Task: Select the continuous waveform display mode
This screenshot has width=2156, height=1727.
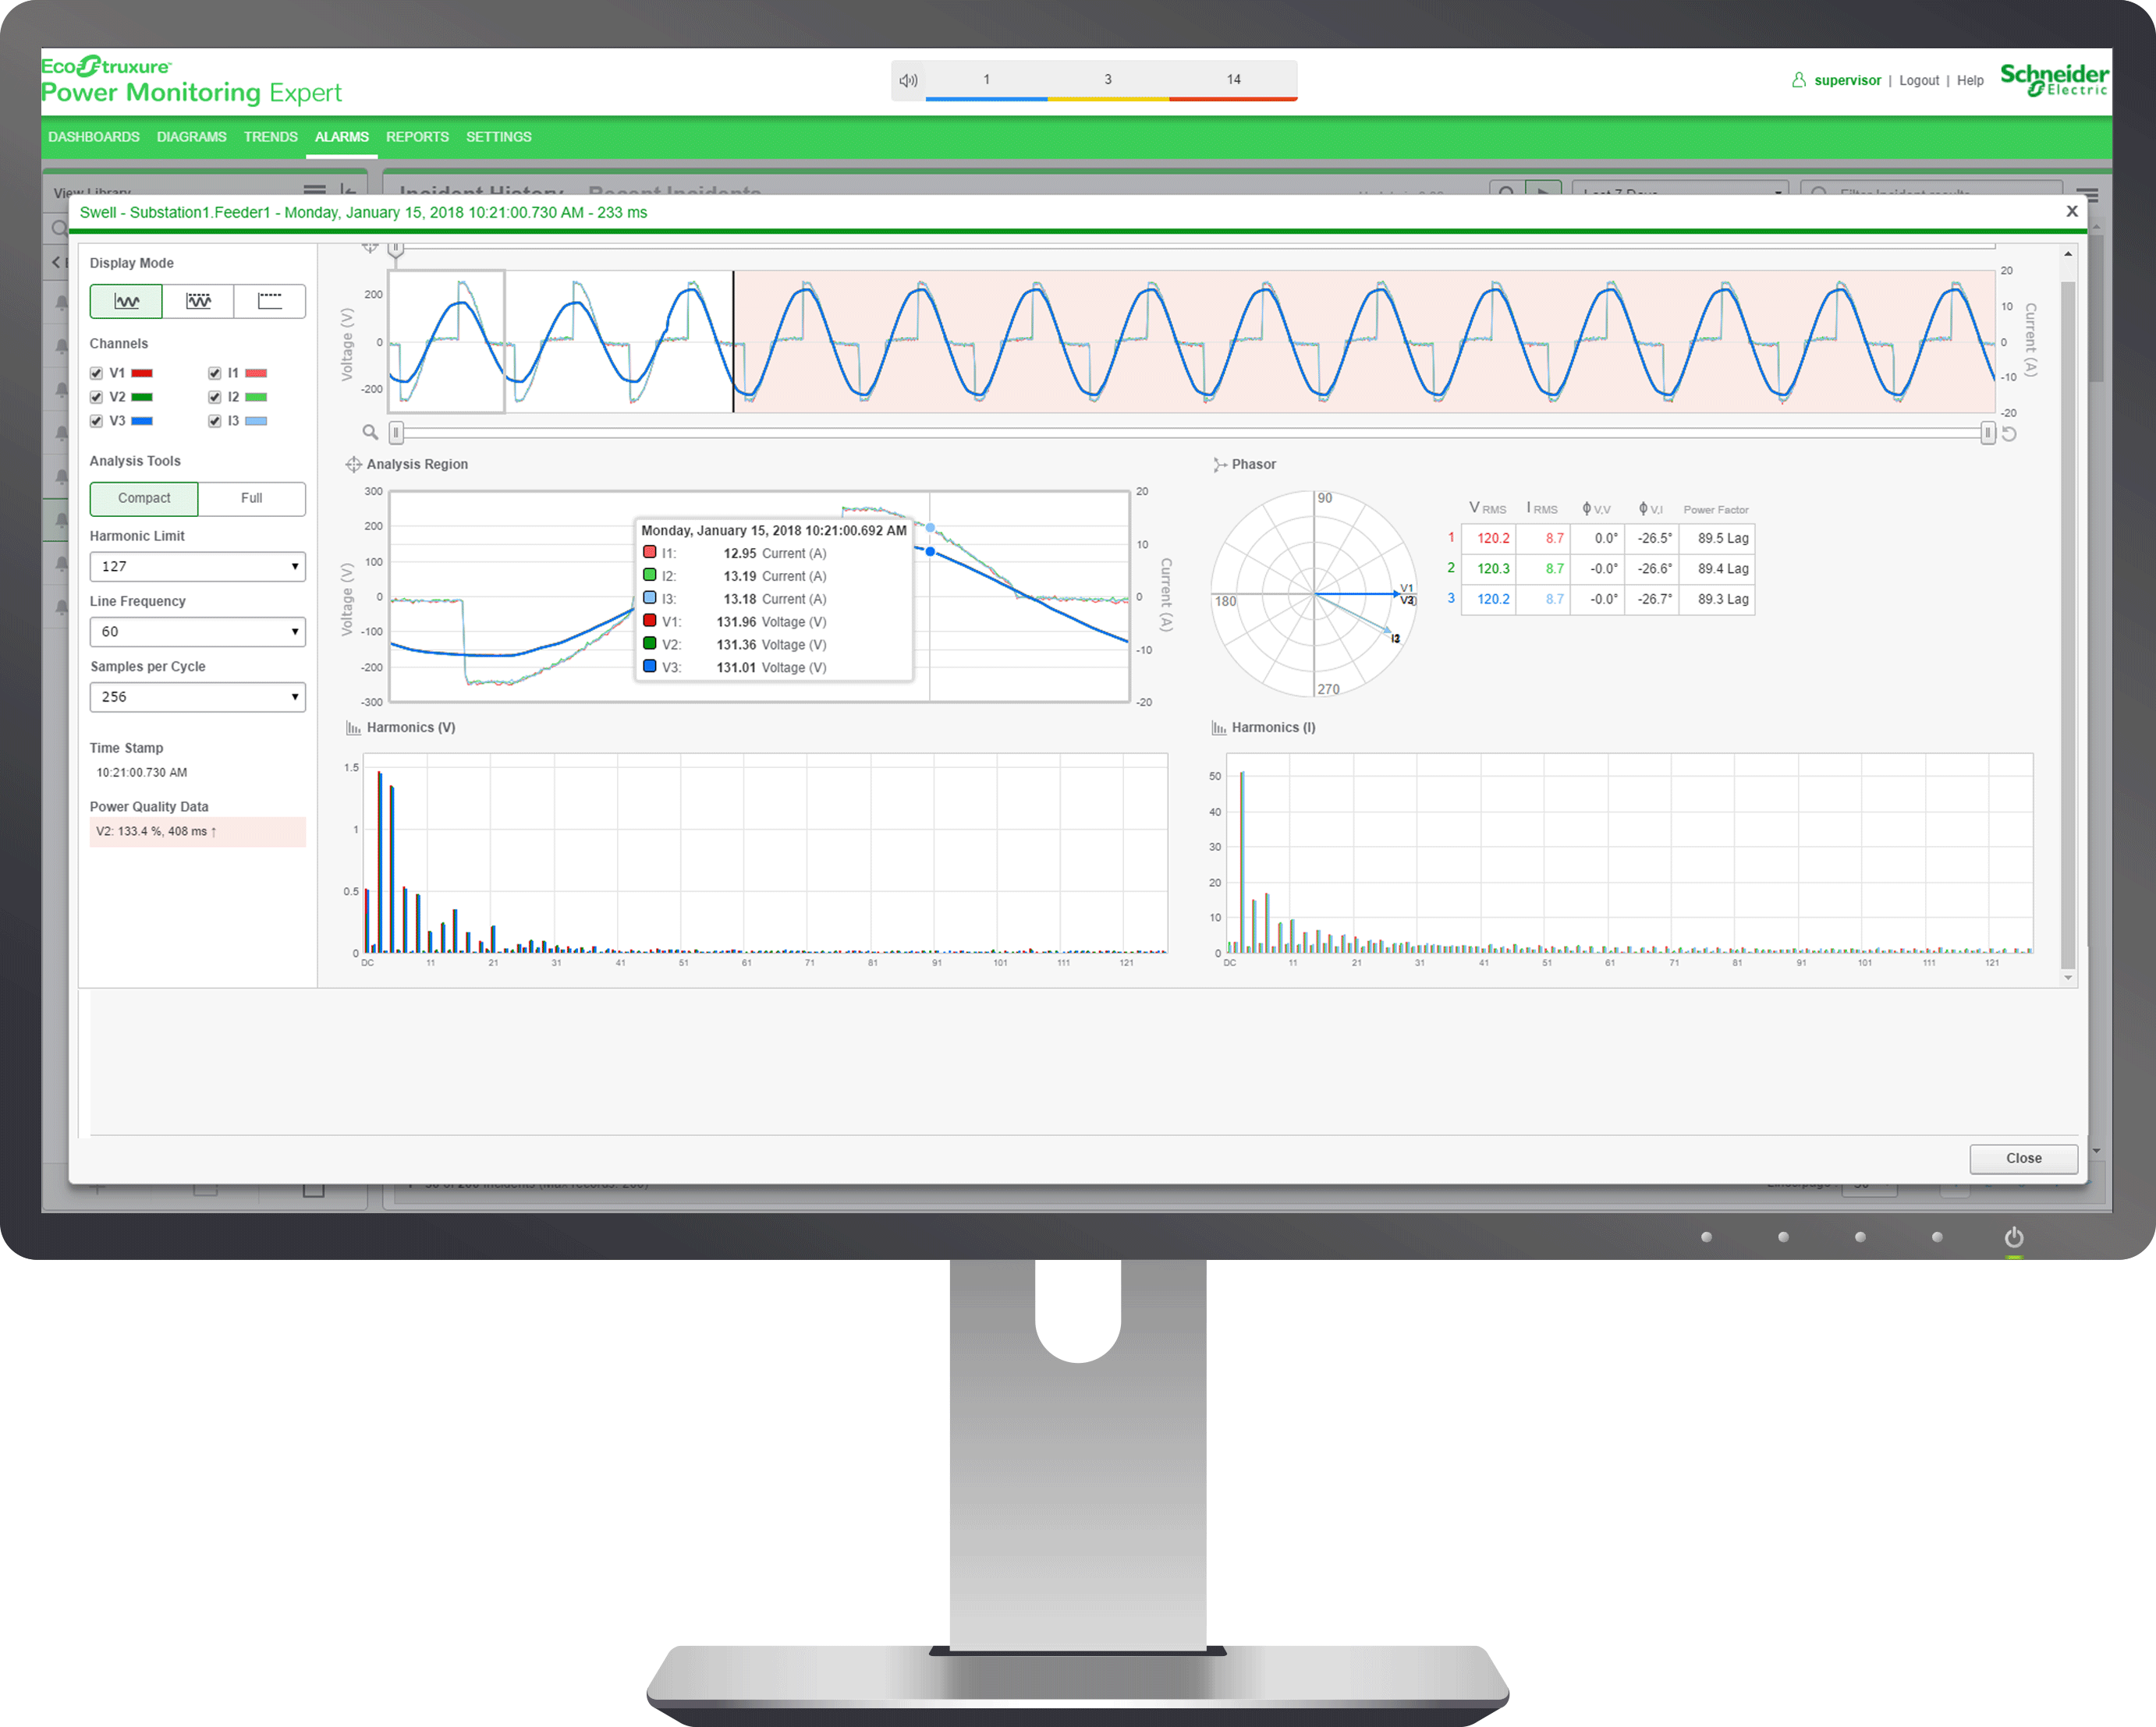Action: (127, 301)
